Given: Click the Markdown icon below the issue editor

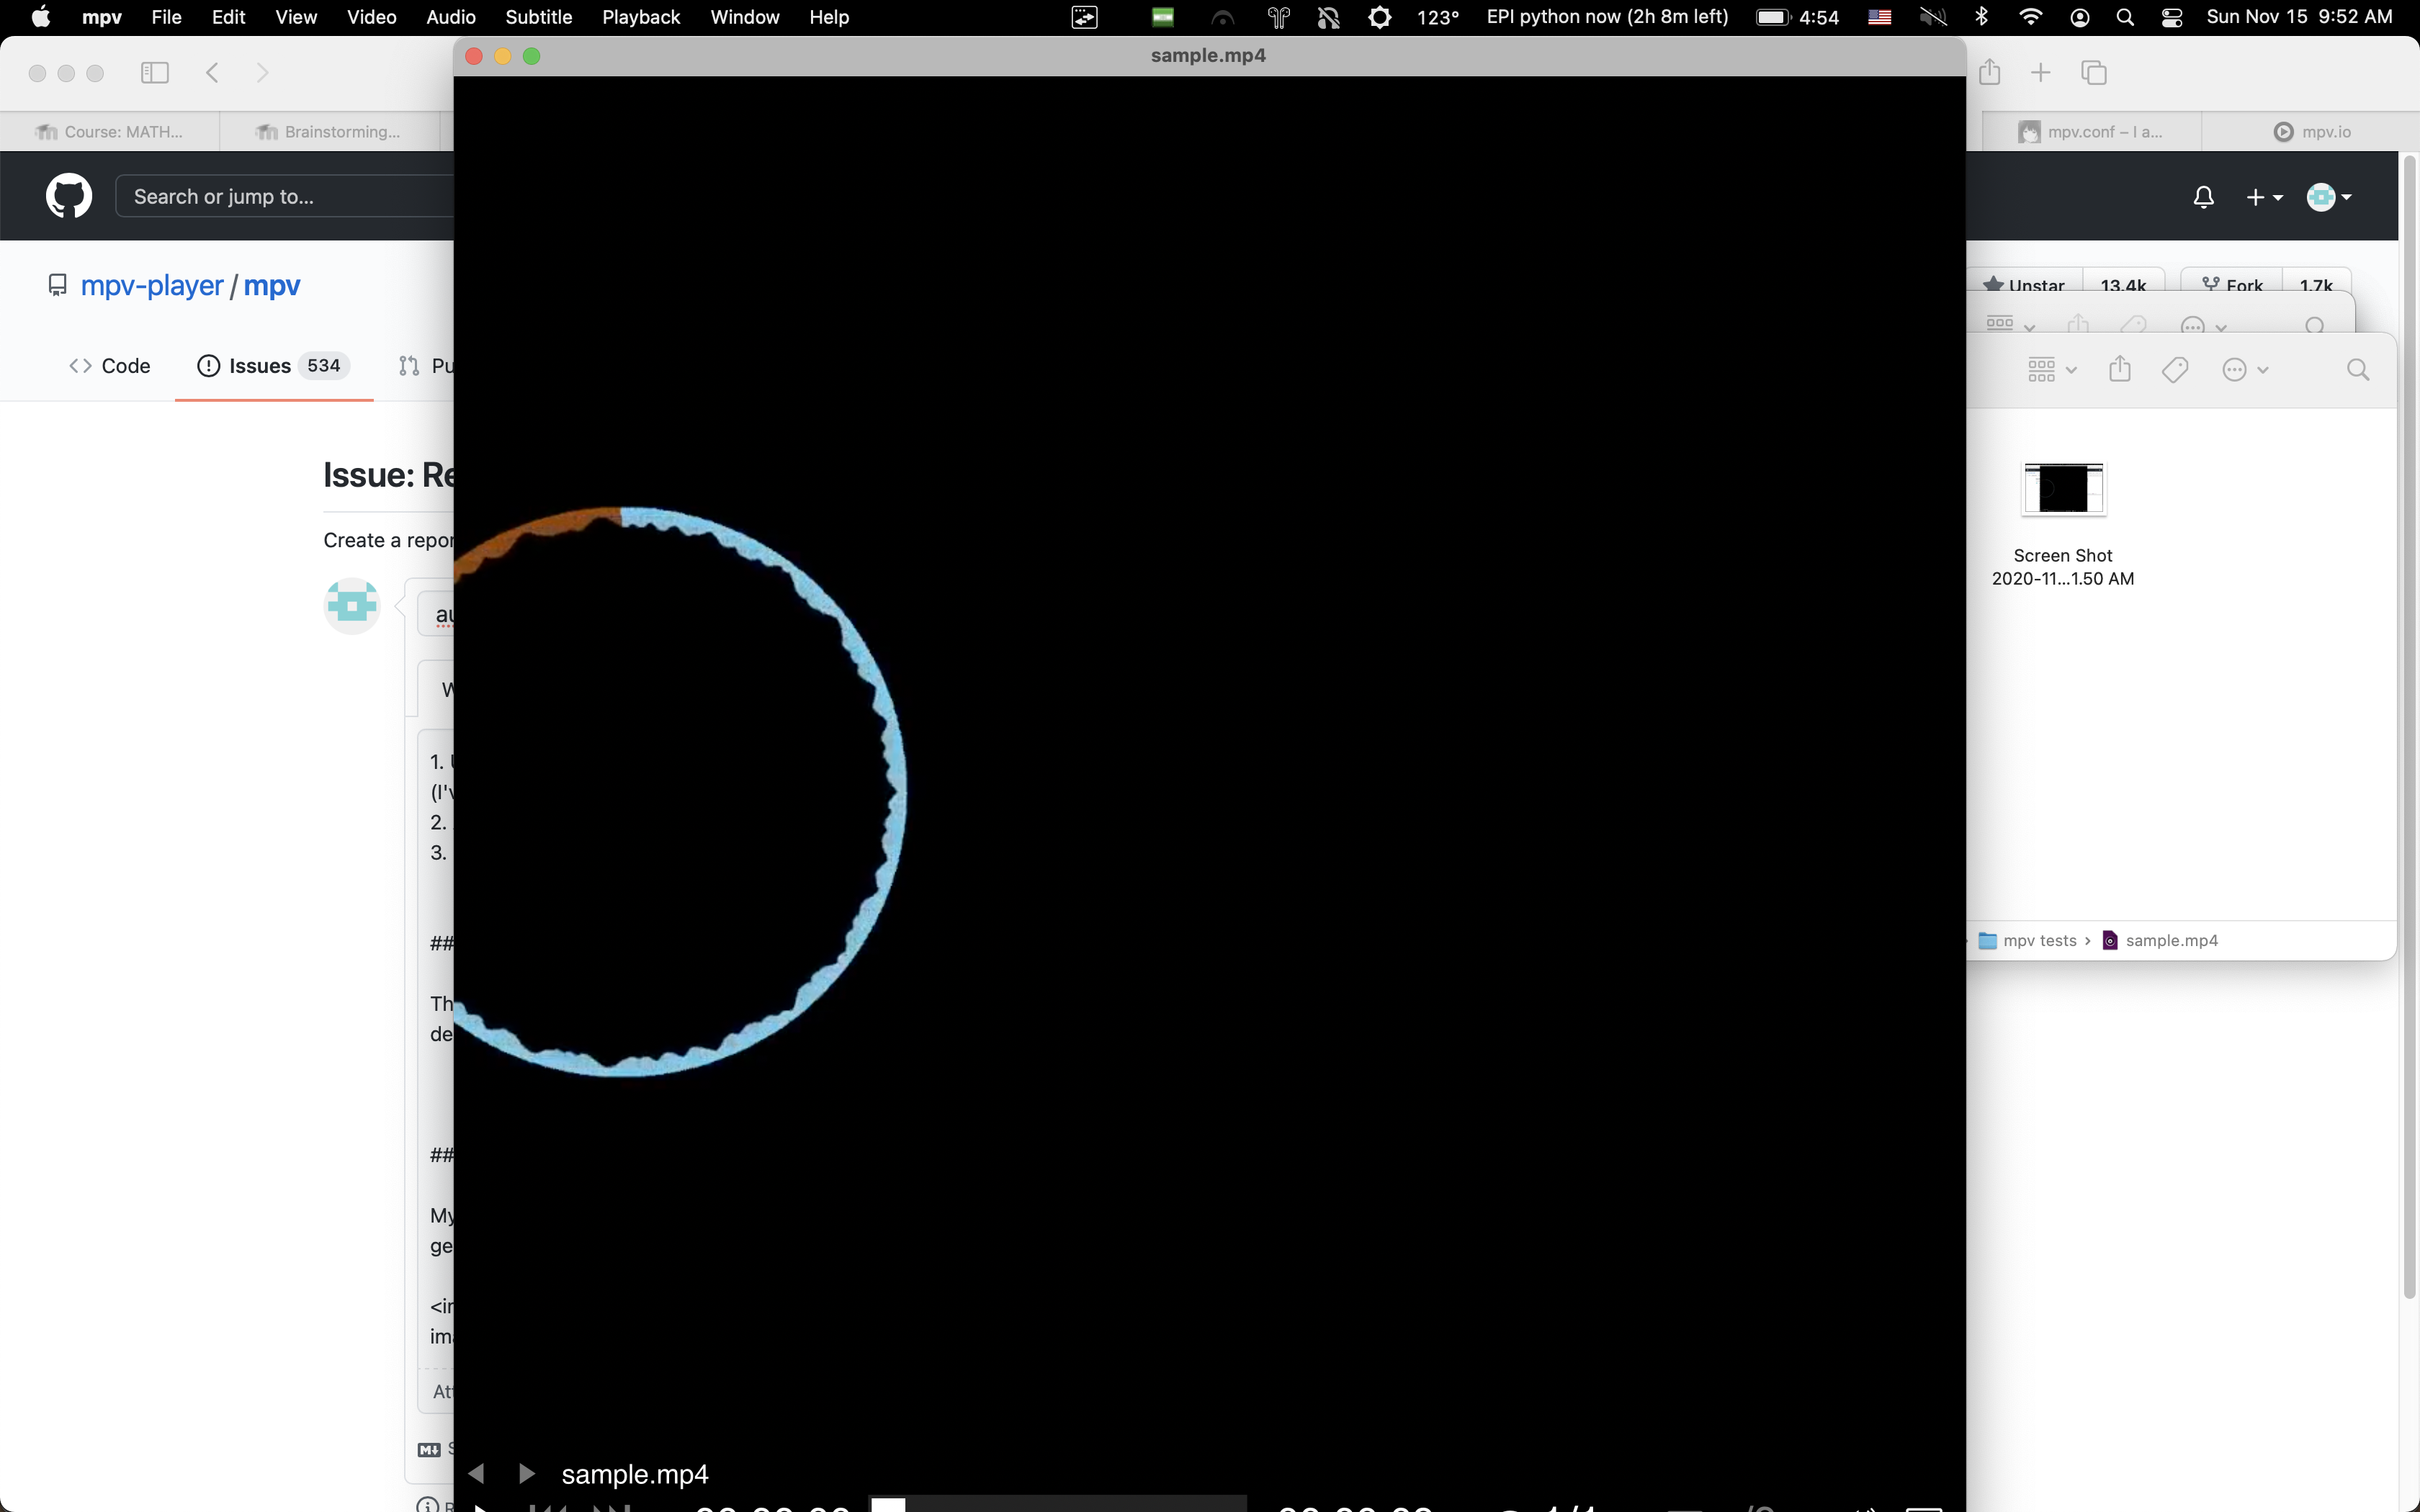Looking at the screenshot, I should tap(429, 1449).
